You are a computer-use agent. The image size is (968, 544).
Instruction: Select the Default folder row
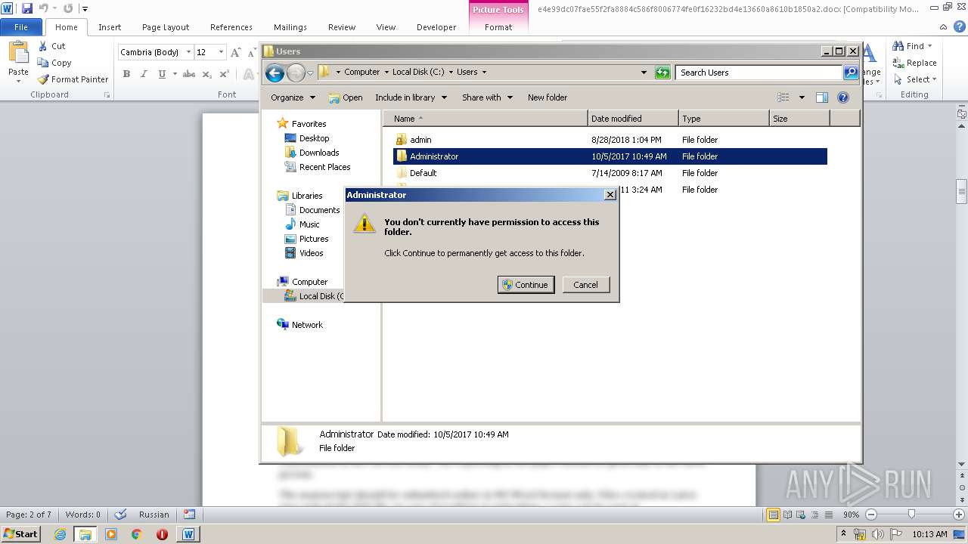pos(610,173)
